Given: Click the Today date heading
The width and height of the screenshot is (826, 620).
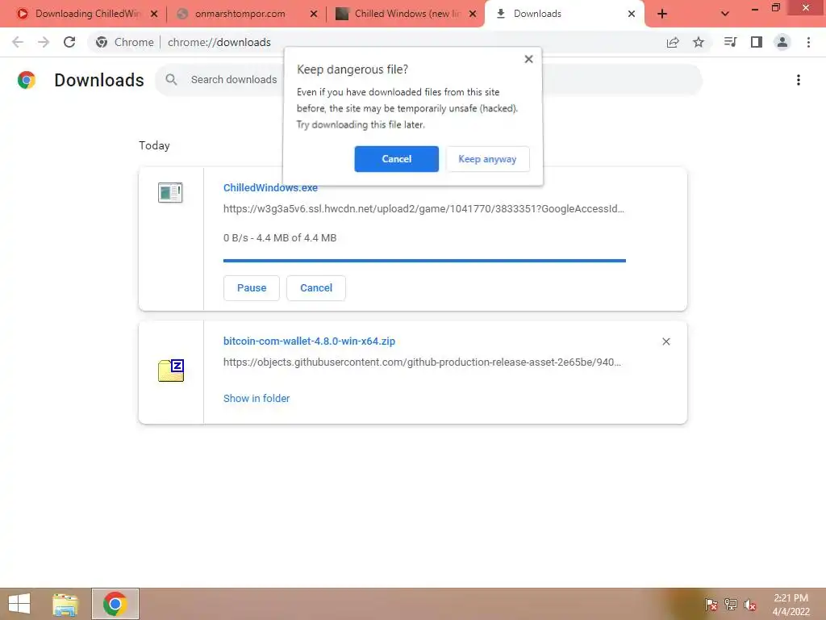Looking at the screenshot, I should (154, 145).
